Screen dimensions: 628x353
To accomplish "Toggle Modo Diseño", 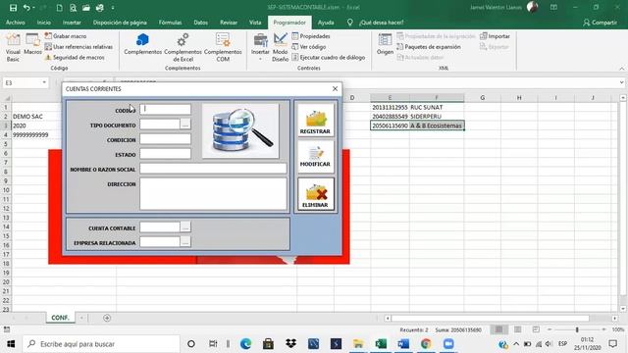I will tap(280, 48).
